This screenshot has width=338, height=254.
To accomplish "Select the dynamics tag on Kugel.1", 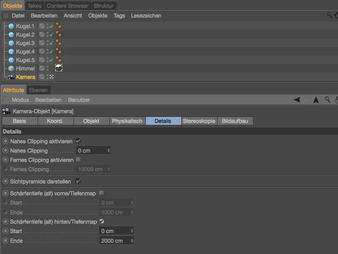I will click(x=59, y=26).
